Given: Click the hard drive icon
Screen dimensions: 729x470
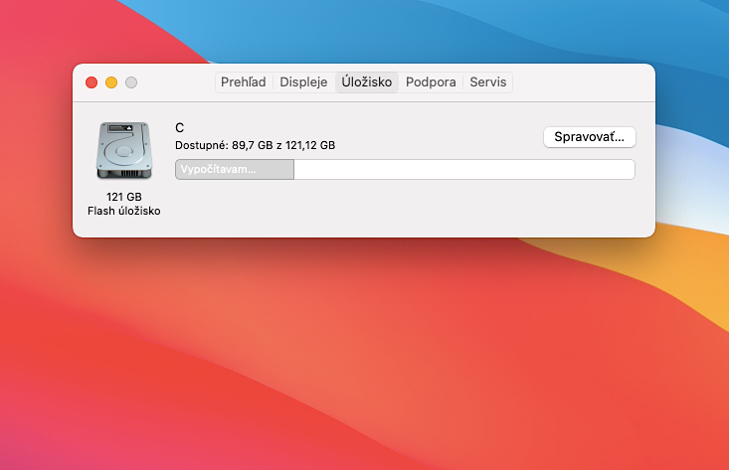Looking at the screenshot, I should point(124,150).
